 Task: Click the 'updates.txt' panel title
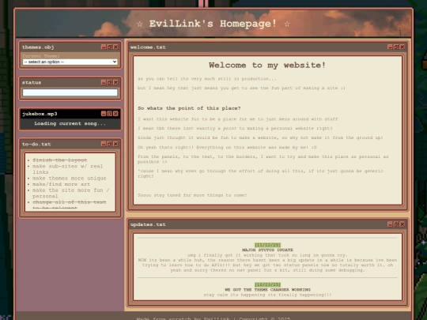[x=148, y=224]
